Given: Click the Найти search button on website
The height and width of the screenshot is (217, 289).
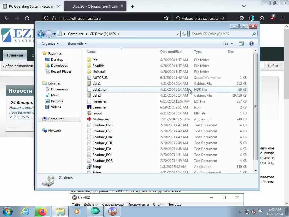Looking at the screenshot, I should [273, 66].
